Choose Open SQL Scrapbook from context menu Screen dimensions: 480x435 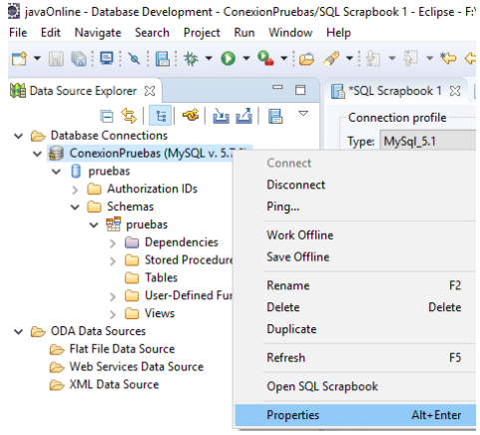(355, 386)
